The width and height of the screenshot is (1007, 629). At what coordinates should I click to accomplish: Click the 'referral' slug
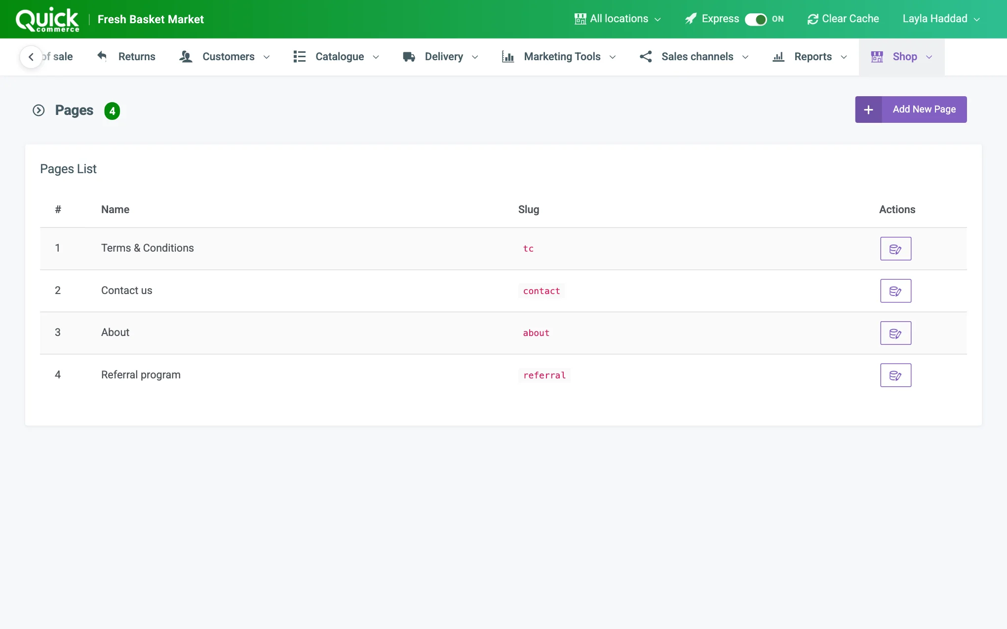(544, 375)
